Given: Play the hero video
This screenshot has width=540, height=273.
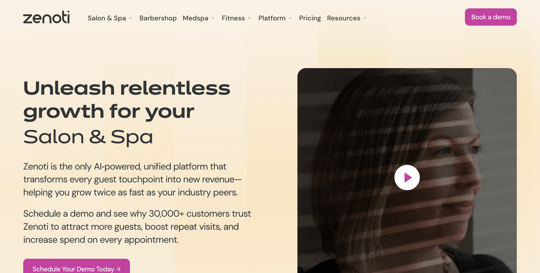Looking at the screenshot, I should [x=407, y=177].
